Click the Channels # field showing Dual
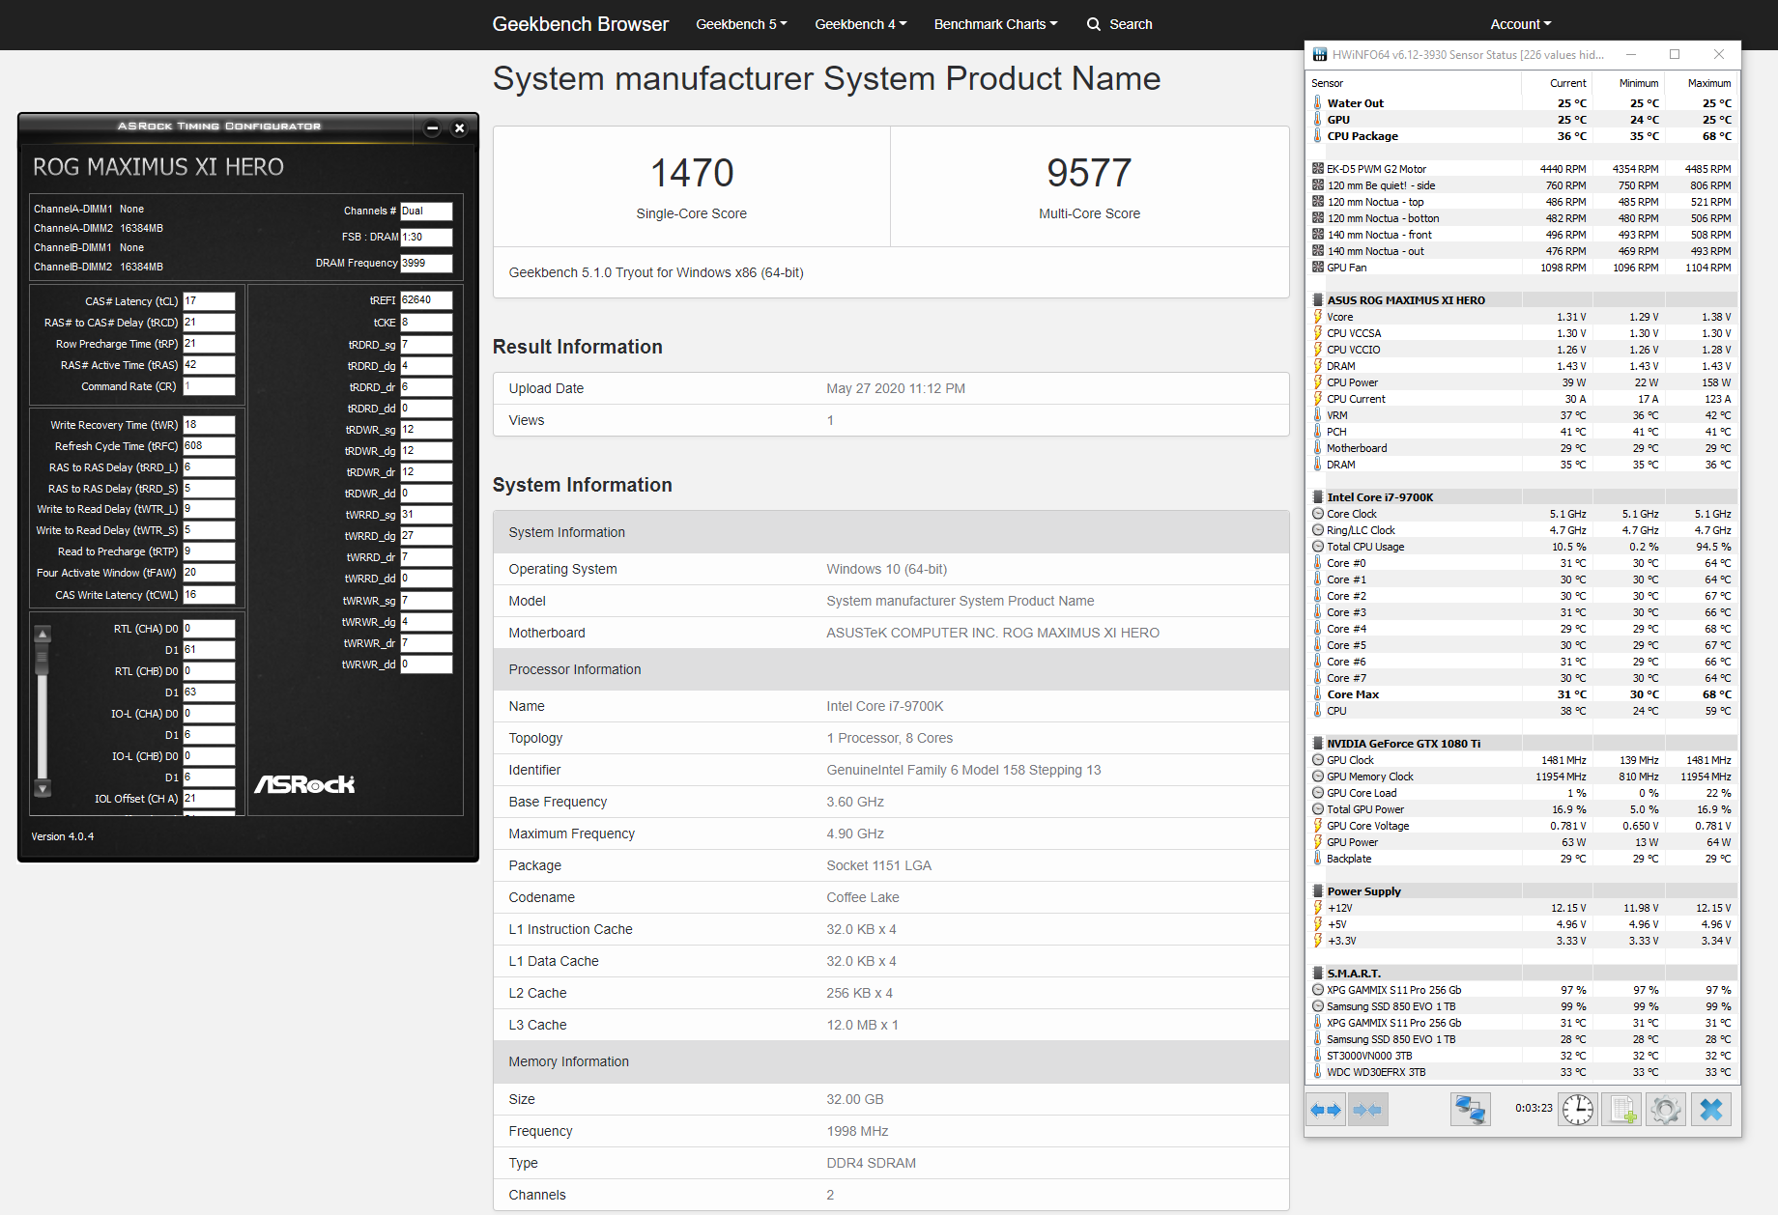Image resolution: width=1778 pixels, height=1215 pixels. point(426,211)
